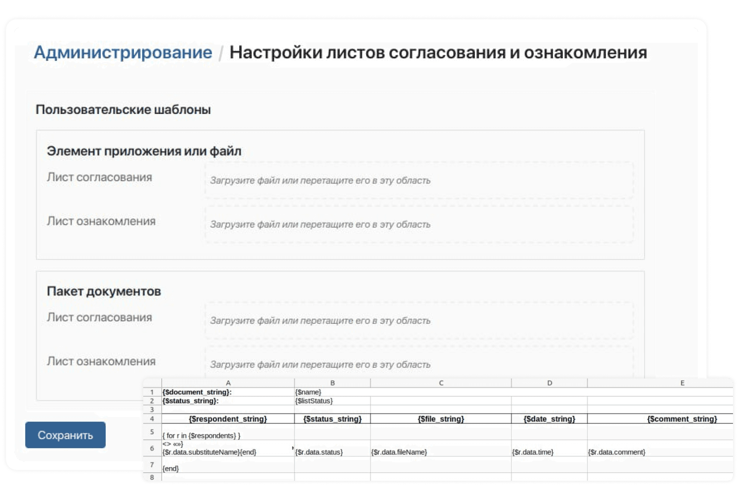This screenshot has height=500, width=739.
Task: Click cell containing {$comment_string}
Action: click(x=660, y=419)
